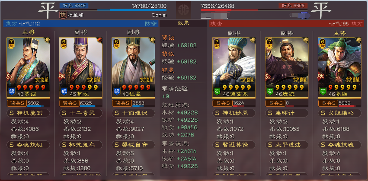Open the 十二奇策 skill under 荀攸
Viewport: 368px width, 181px height.
coord(81,113)
